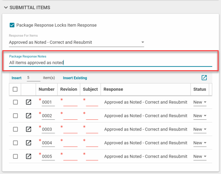Collapse the Submittal Items section
Image resolution: width=221 pixels, height=174 pixels.
pyautogui.click(x=6, y=7)
